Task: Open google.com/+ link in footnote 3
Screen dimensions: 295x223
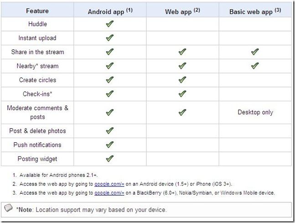Action: (x=109, y=193)
